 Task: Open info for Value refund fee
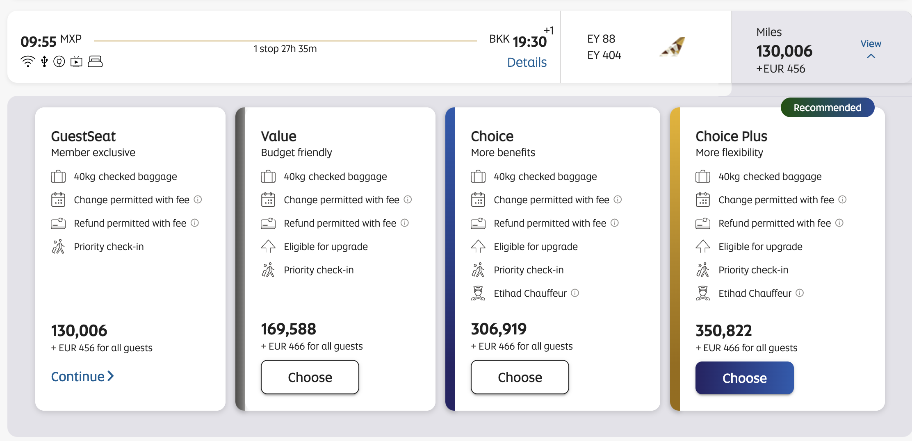coord(405,223)
